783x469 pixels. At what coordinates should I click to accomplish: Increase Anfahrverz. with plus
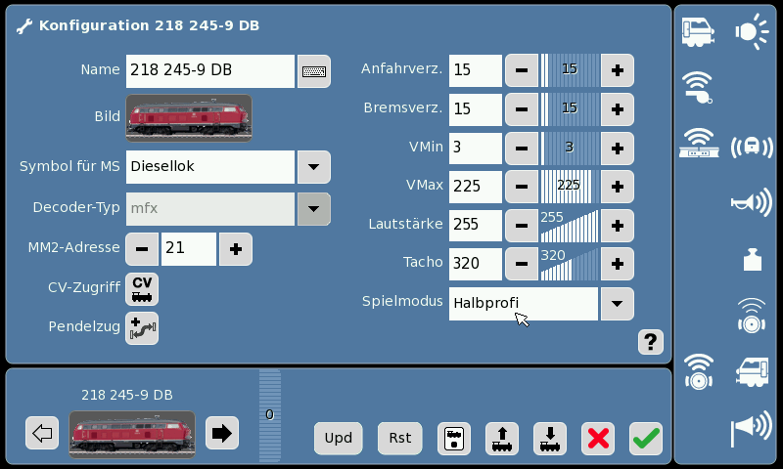click(618, 70)
